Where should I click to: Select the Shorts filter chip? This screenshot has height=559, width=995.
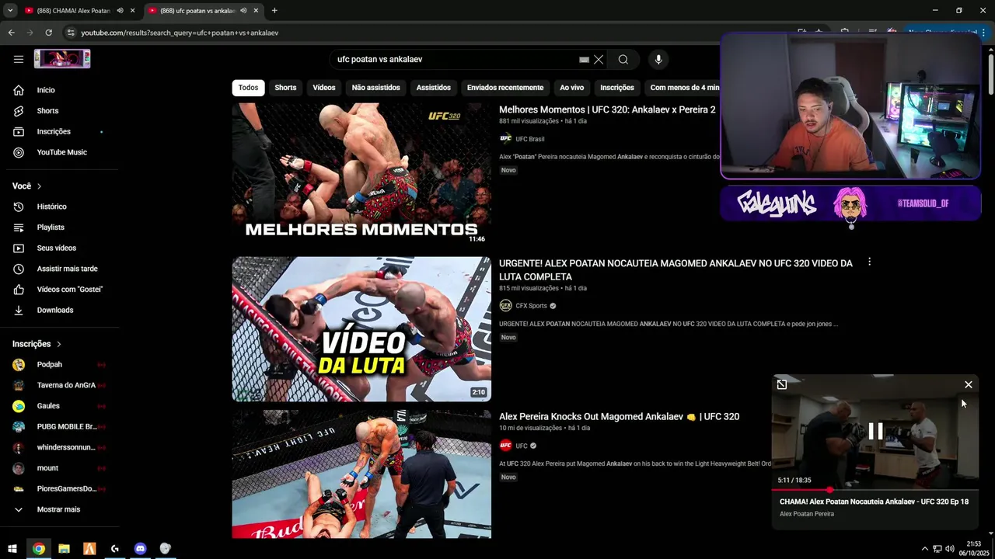click(x=285, y=88)
